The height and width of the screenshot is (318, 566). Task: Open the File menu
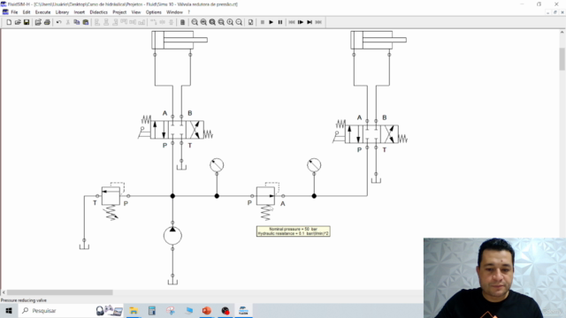point(14,12)
